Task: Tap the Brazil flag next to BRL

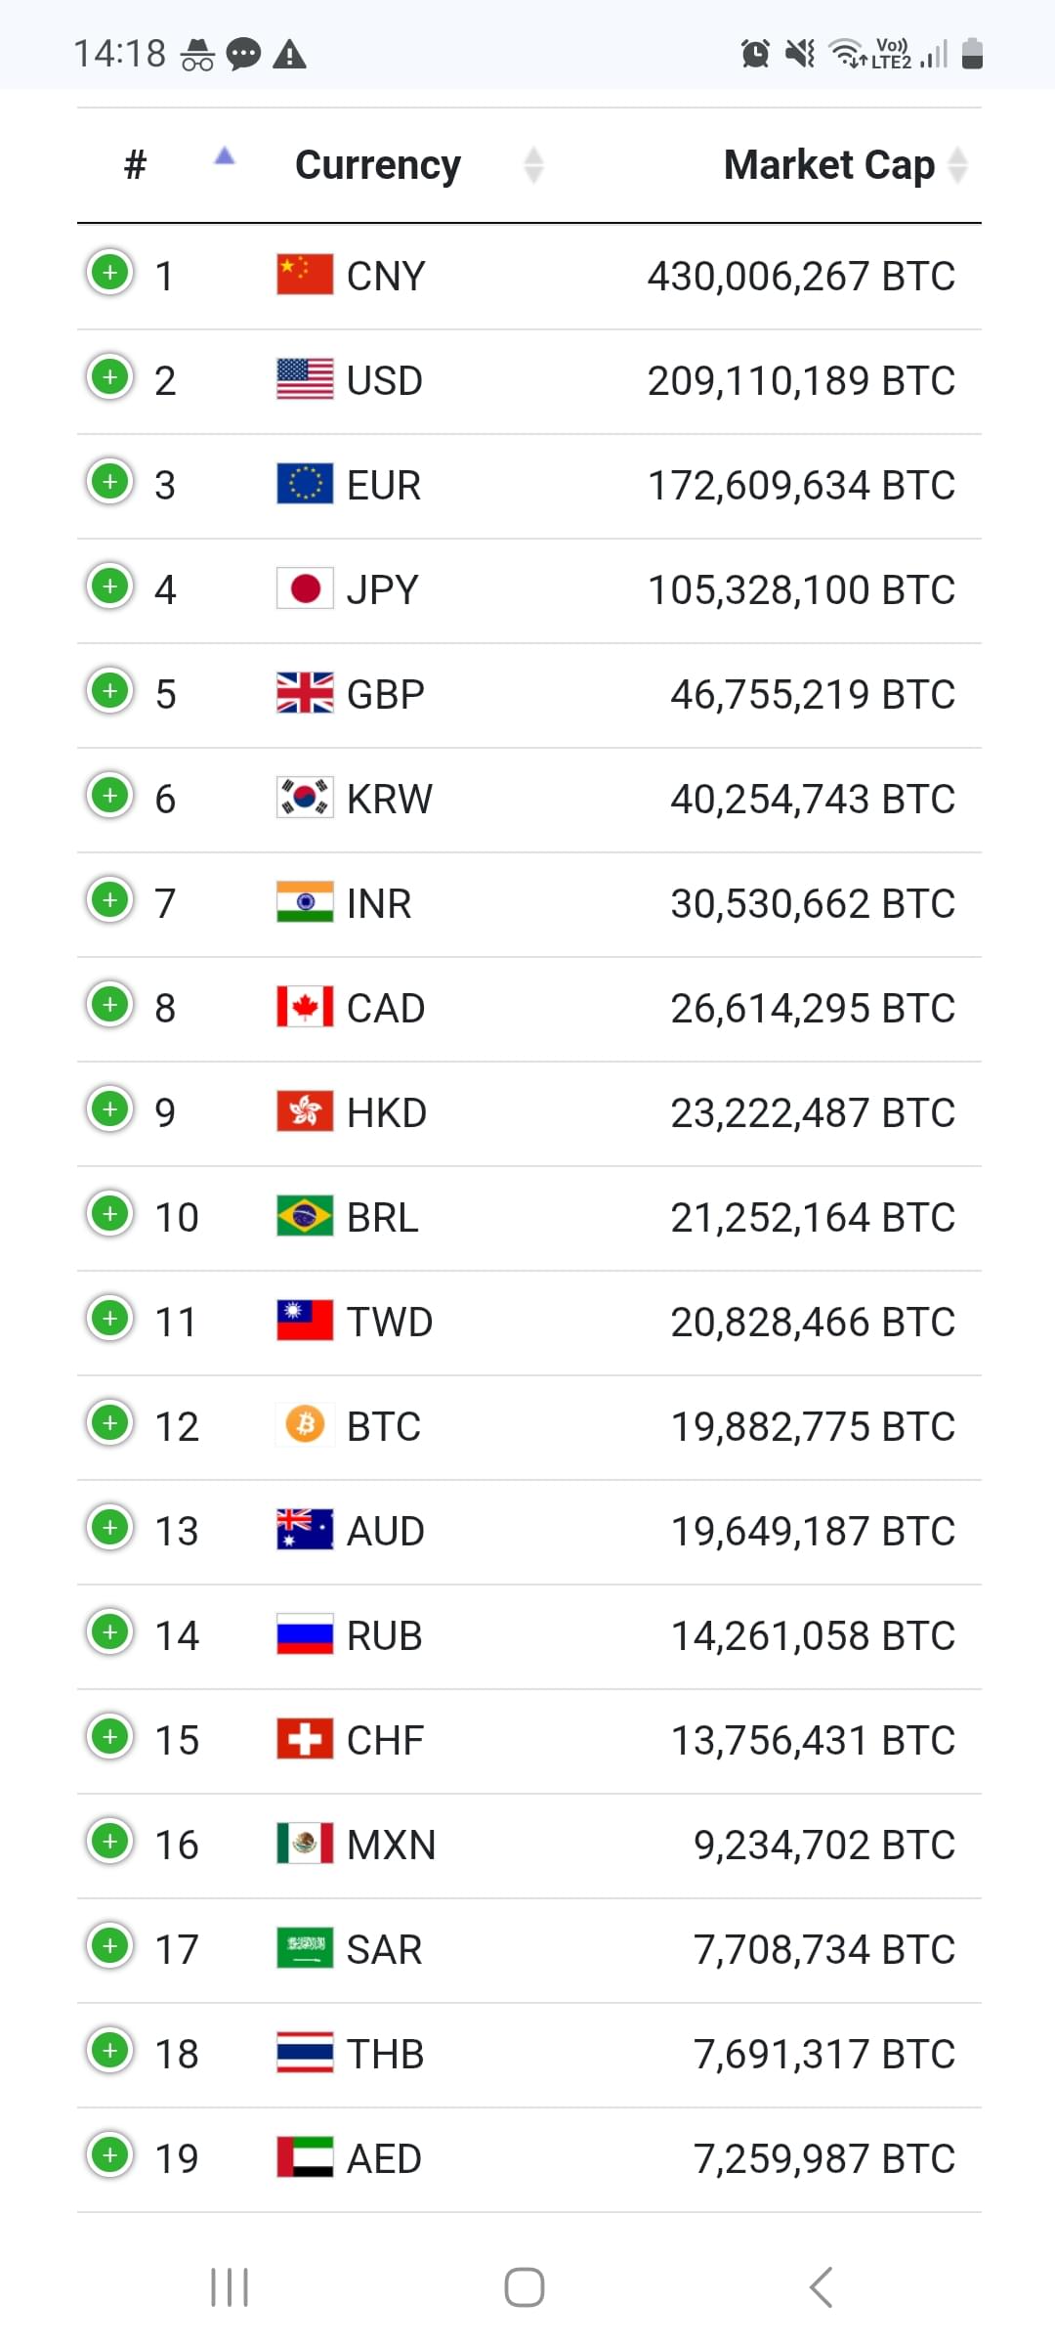Action: [305, 1216]
